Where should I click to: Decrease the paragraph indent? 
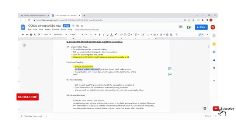pos(167,35)
